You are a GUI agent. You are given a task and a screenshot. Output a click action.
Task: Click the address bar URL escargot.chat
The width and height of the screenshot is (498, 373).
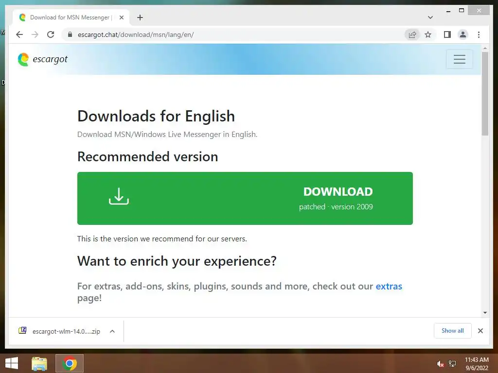tap(136, 34)
